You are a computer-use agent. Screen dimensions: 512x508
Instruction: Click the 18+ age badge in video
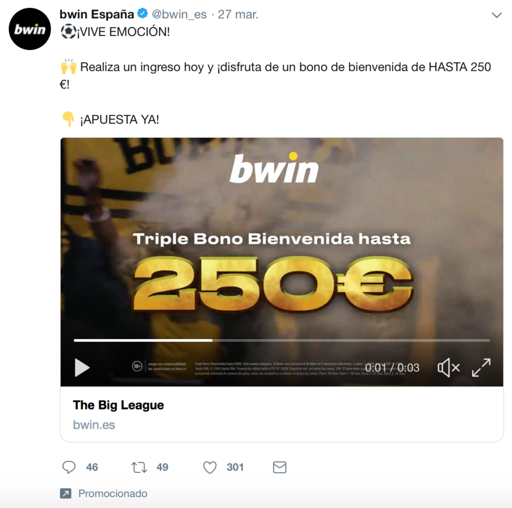click(x=137, y=367)
